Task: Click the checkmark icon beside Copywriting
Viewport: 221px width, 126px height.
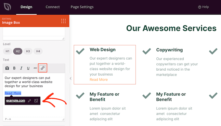Action: point(147,51)
